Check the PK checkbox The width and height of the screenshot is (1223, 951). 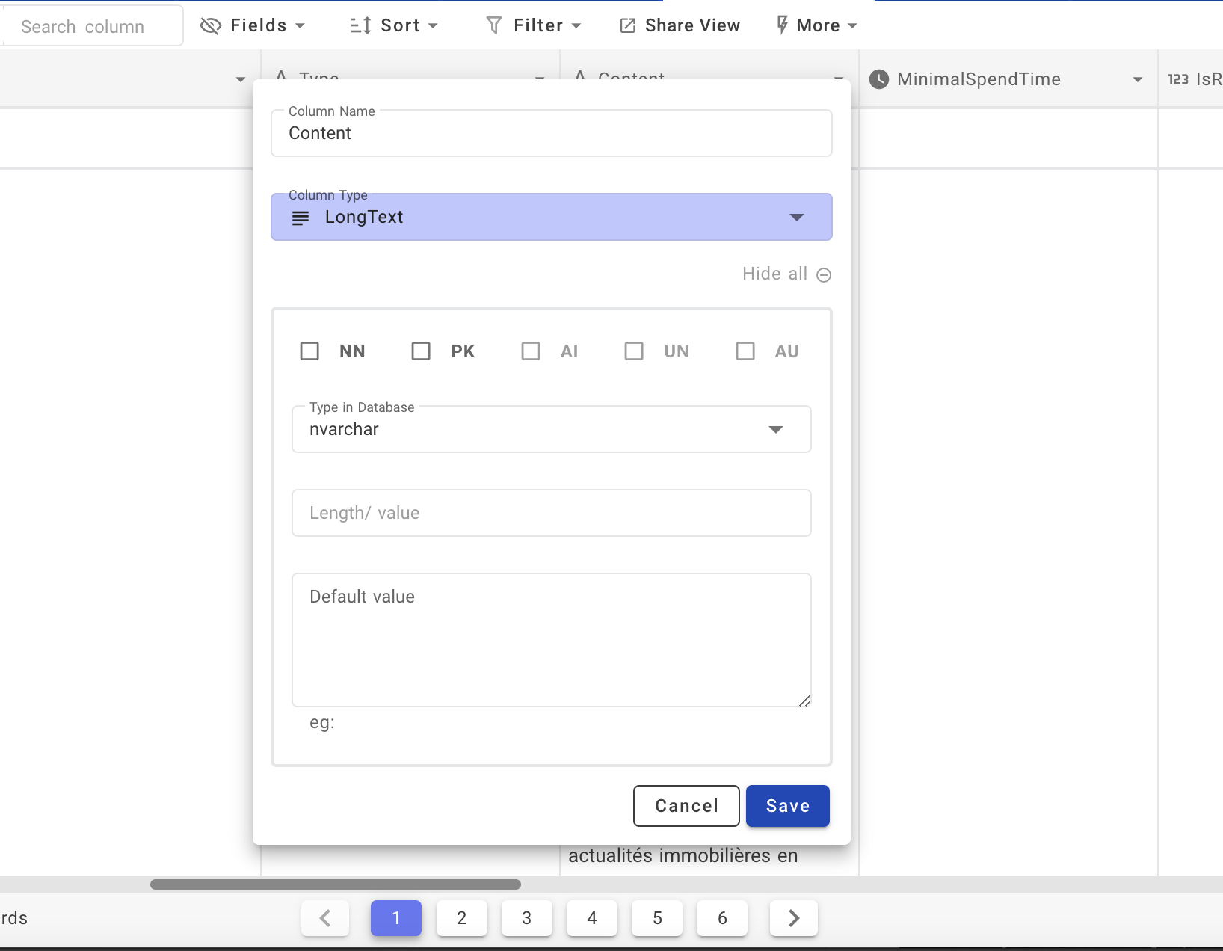coord(421,351)
